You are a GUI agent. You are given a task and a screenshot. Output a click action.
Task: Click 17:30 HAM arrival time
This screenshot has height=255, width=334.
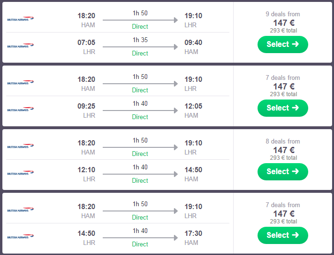pyautogui.click(x=194, y=233)
